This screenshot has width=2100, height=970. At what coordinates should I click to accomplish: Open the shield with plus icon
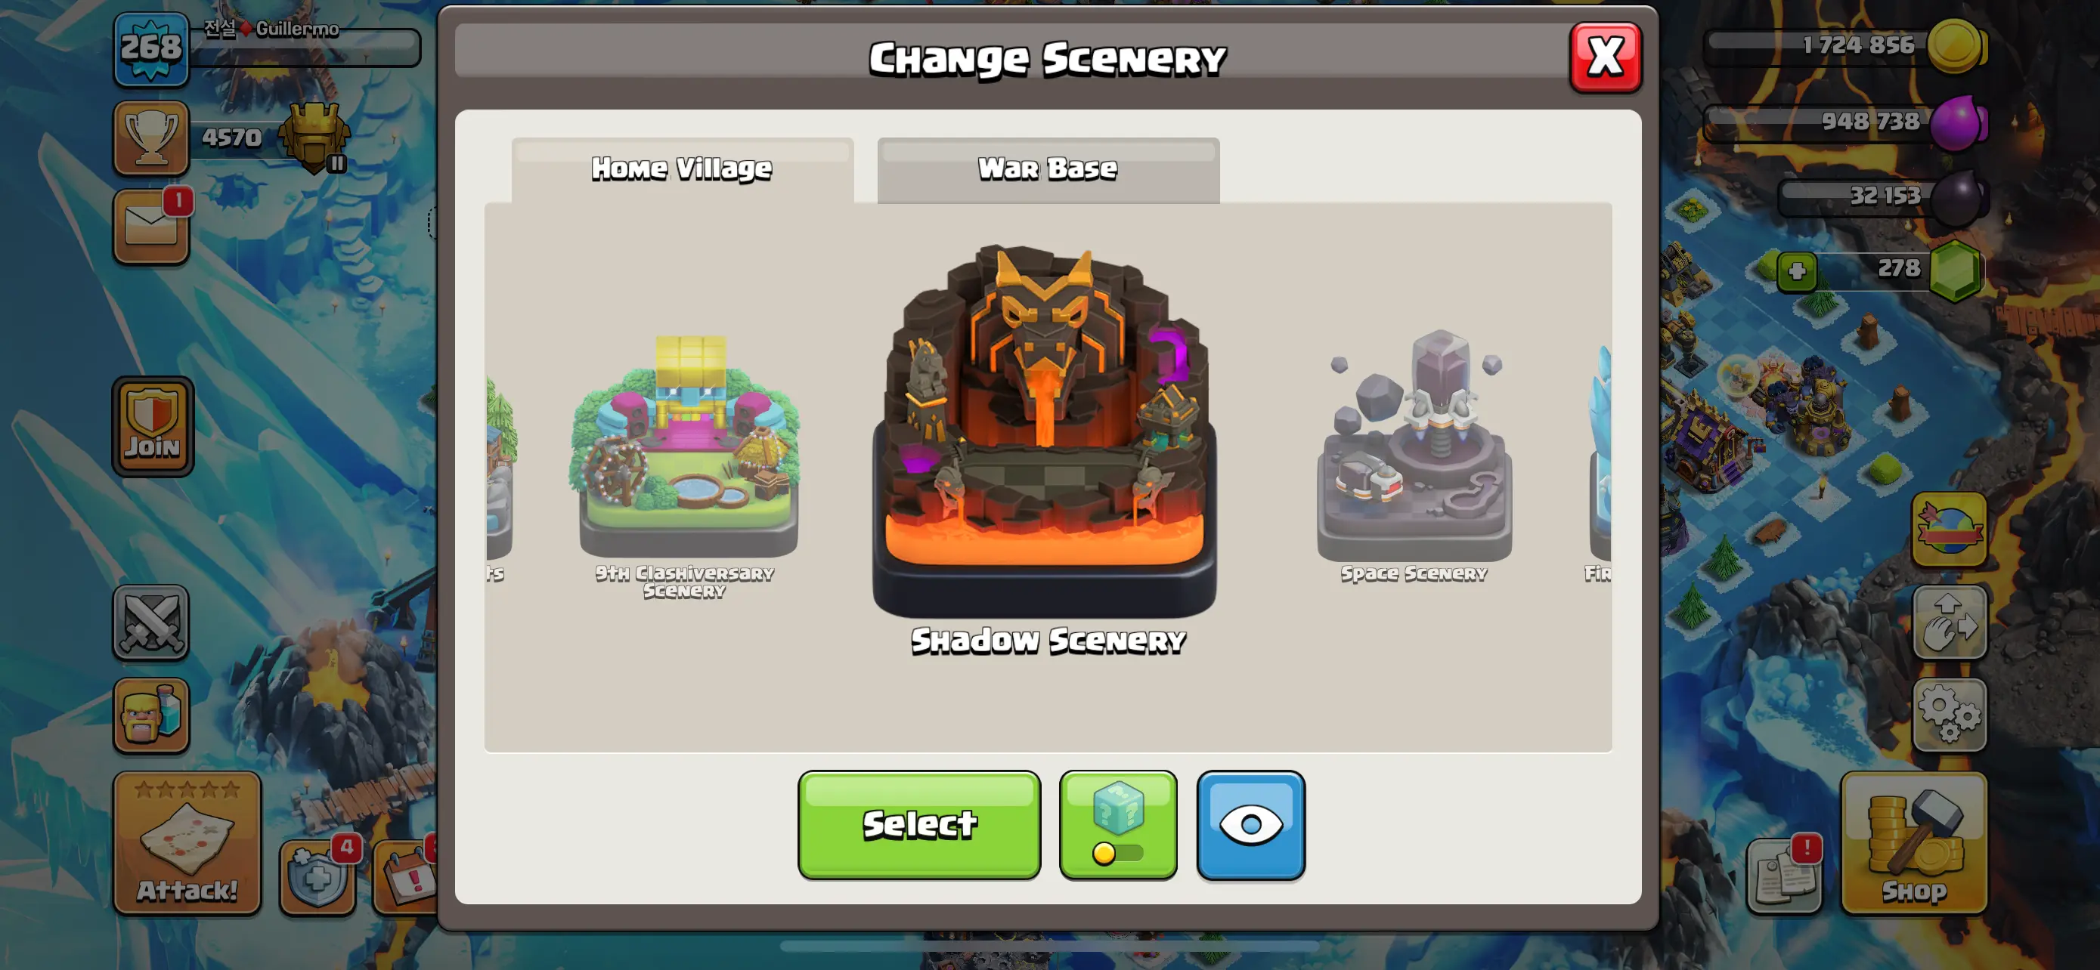point(318,878)
